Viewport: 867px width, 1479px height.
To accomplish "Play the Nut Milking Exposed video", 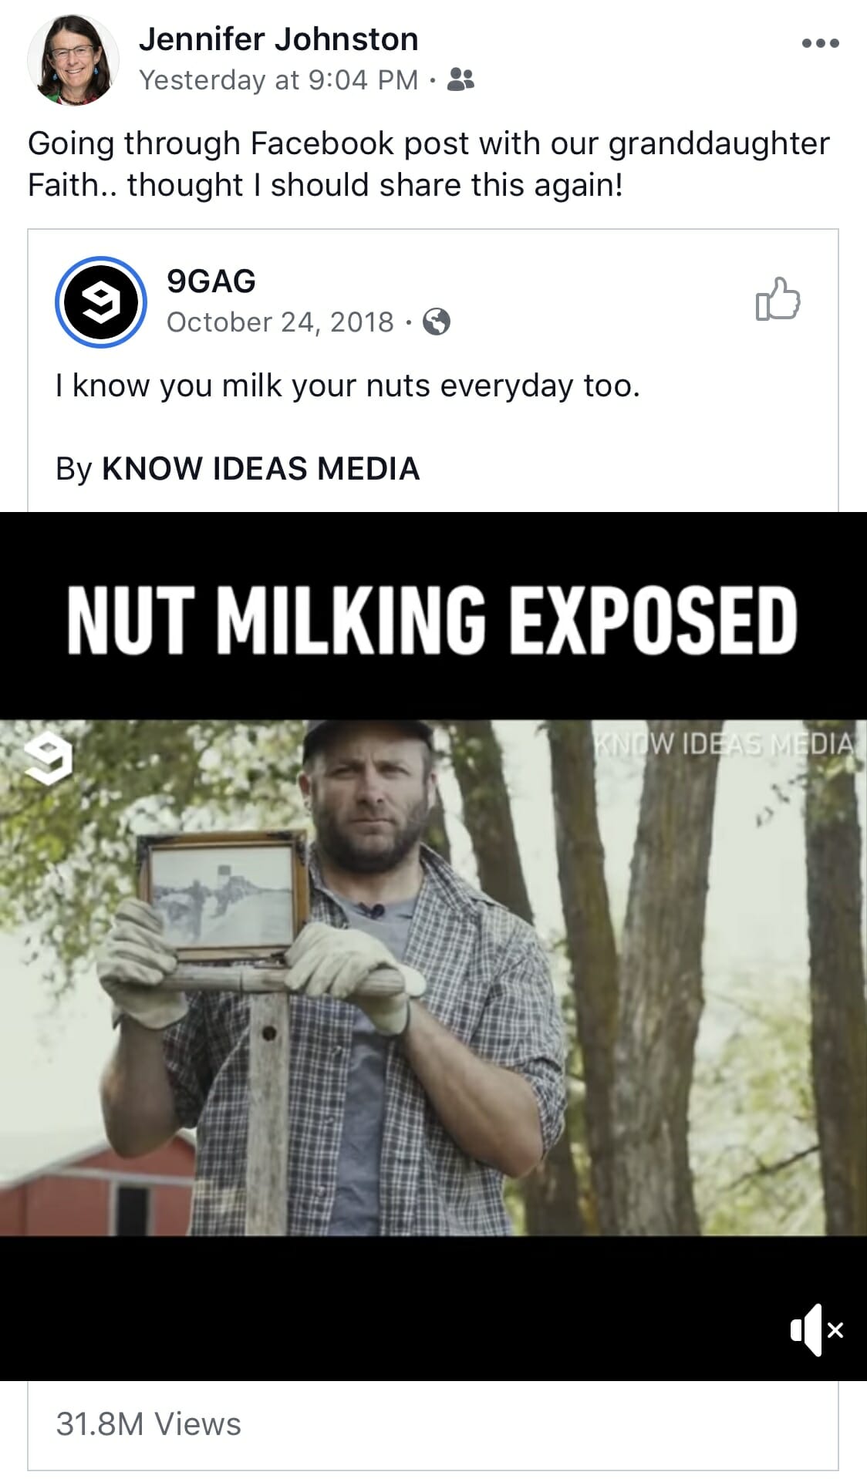I will pyautogui.click(x=433, y=978).
